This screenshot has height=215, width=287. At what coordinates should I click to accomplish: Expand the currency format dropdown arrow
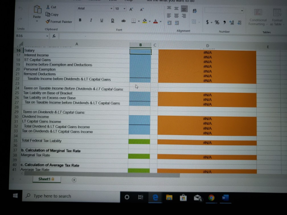211,23
